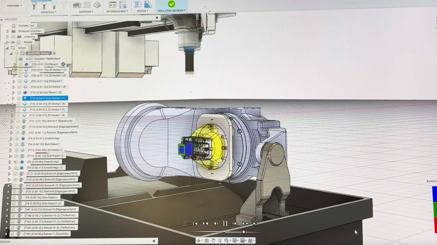Activate the Zoom tool on the navigation bar

(x=220, y=241)
